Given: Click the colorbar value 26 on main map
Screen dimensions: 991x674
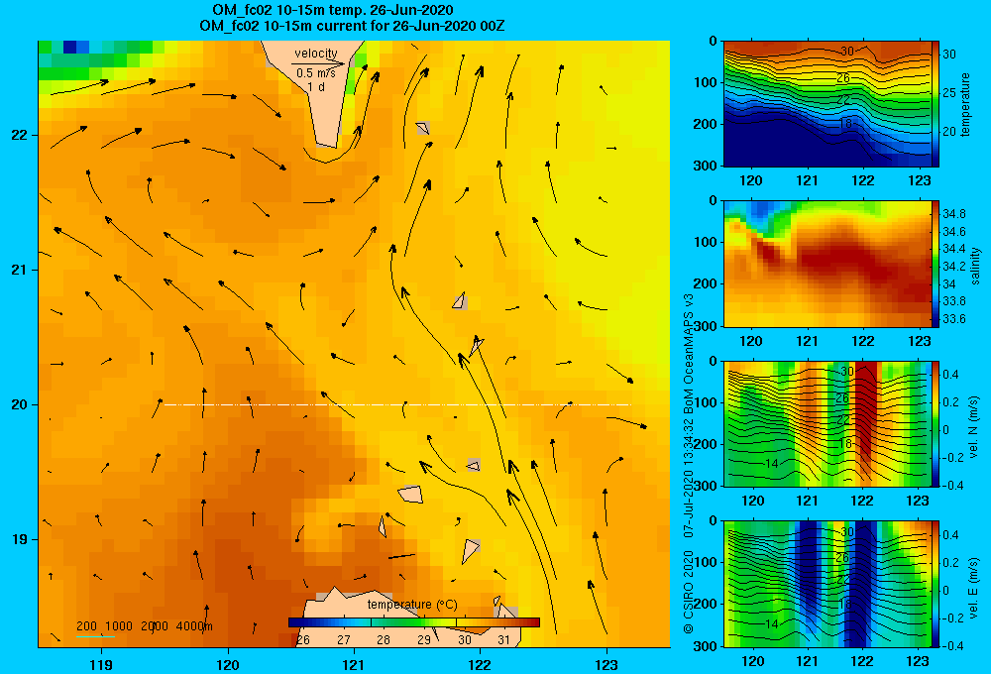Looking at the screenshot, I should [x=303, y=640].
